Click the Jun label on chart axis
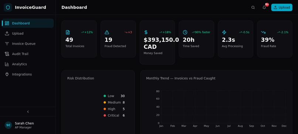 218,126
